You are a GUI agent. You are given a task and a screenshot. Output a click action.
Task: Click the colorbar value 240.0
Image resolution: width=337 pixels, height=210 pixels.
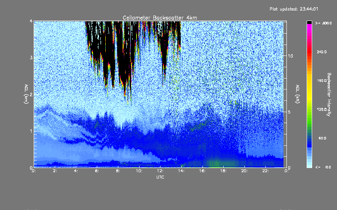point(322,52)
